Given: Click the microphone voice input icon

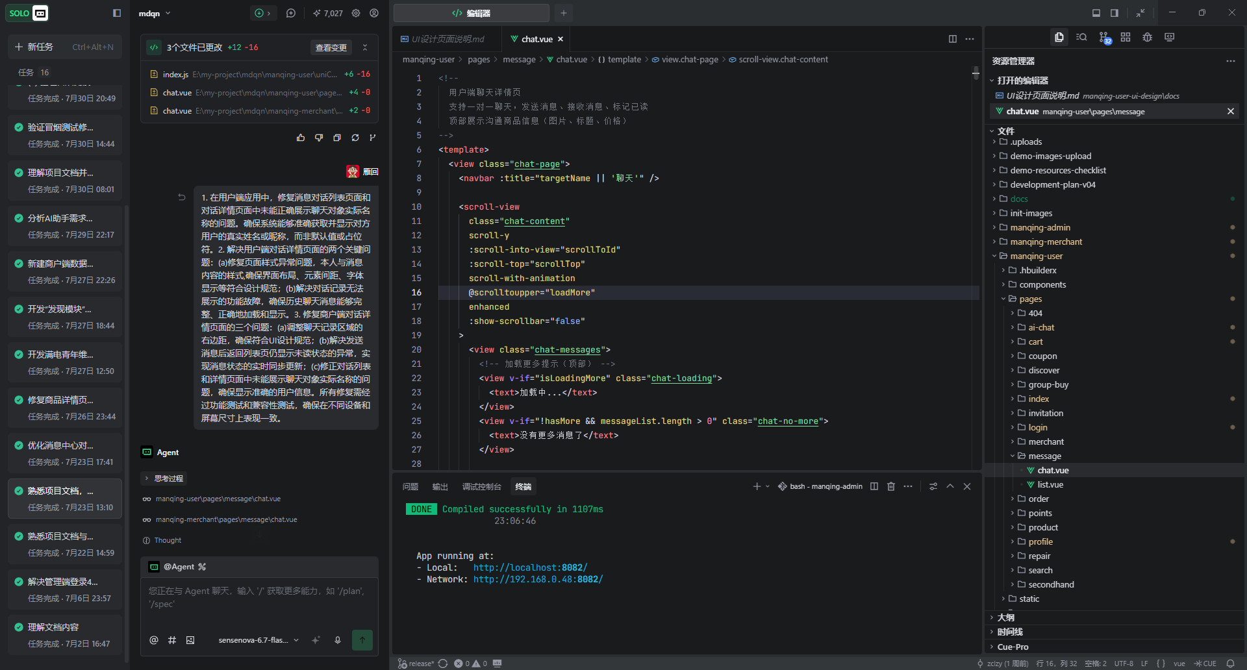Looking at the screenshot, I should (338, 640).
